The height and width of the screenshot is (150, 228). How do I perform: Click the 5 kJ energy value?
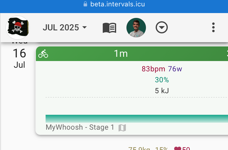click(x=162, y=90)
